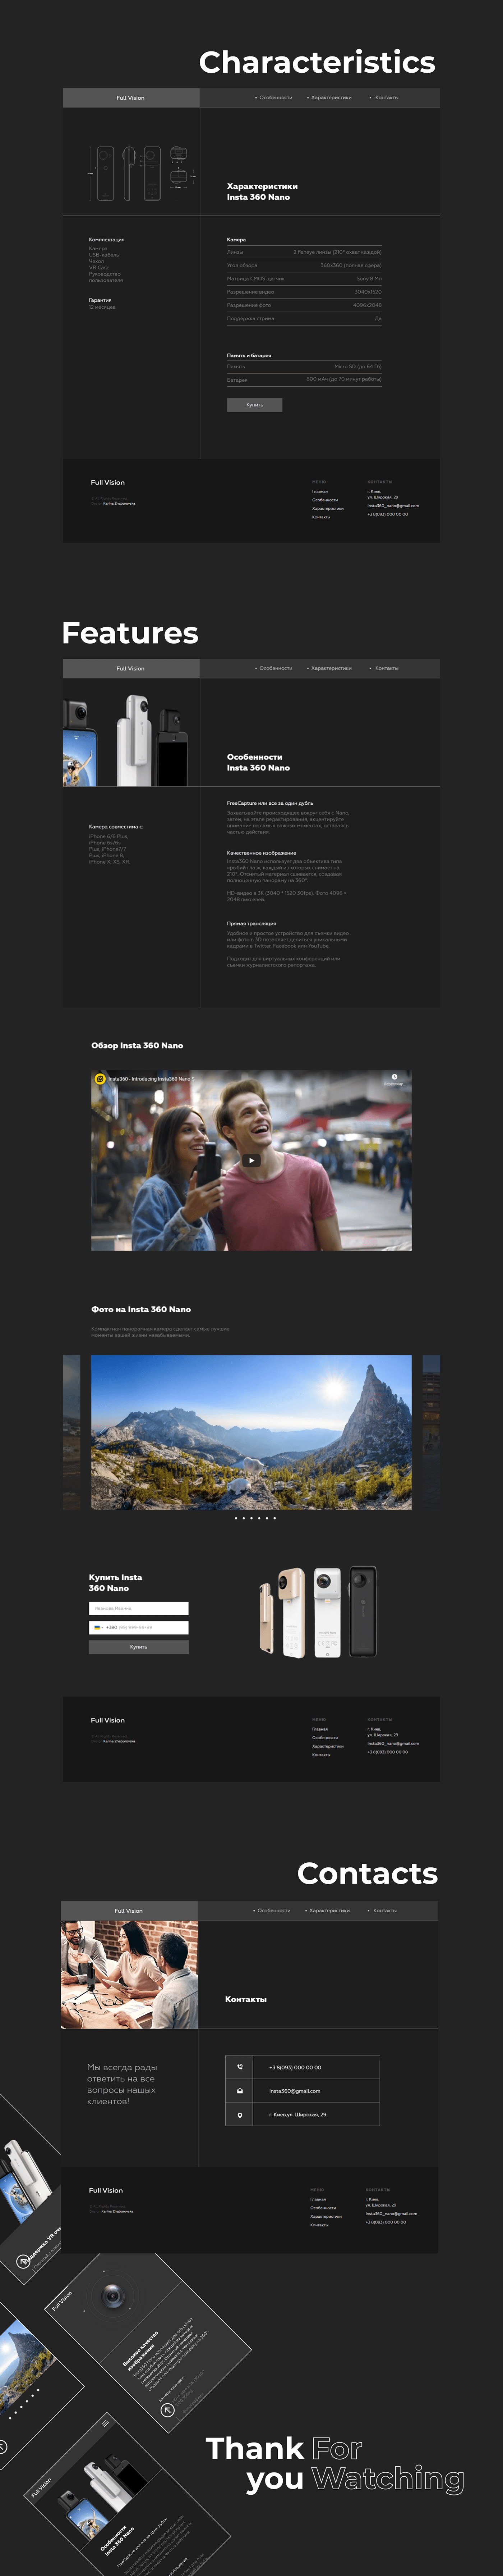Select the first carousel dot under mountain photo

[x=236, y=1518]
